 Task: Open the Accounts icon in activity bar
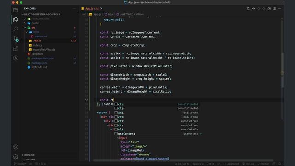coord(16,147)
